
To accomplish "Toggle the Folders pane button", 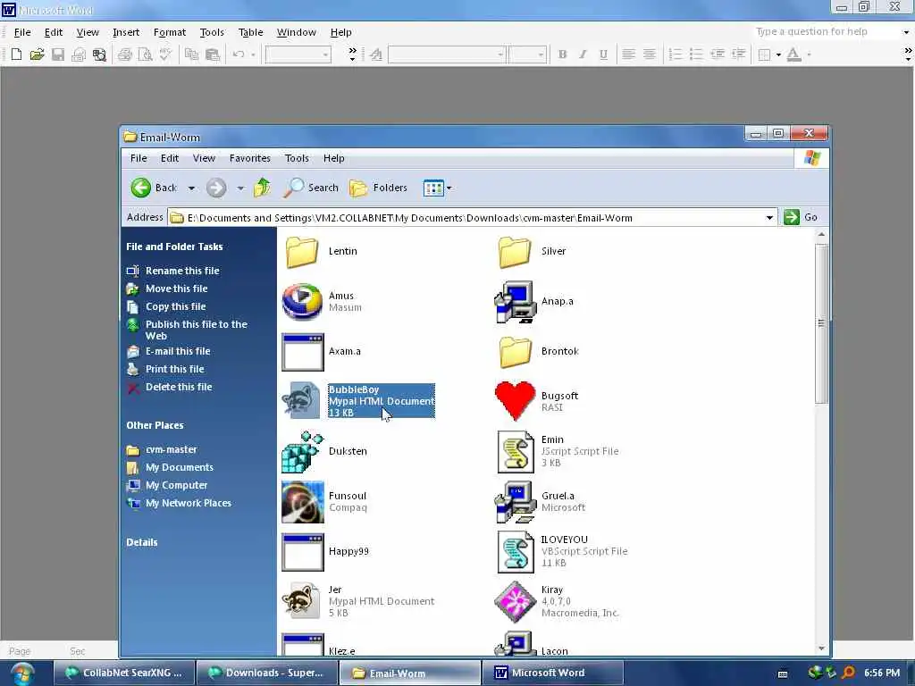I will [378, 188].
